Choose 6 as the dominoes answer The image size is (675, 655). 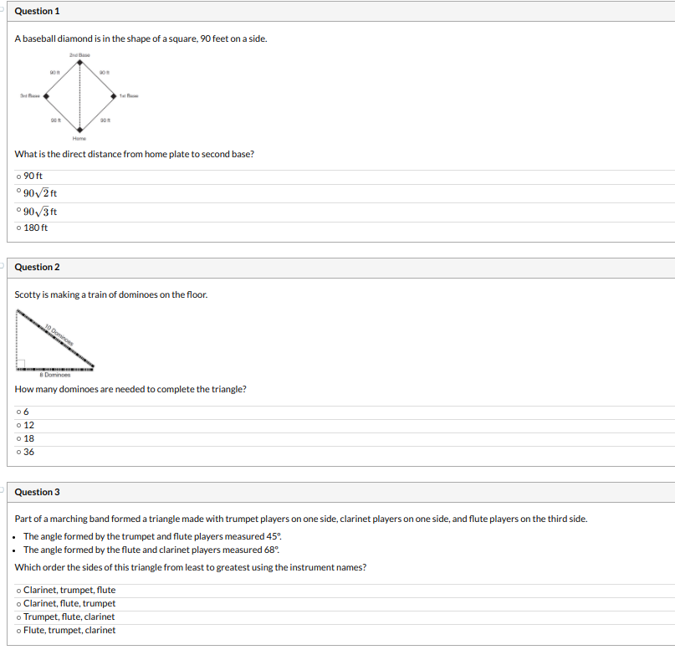point(18,411)
